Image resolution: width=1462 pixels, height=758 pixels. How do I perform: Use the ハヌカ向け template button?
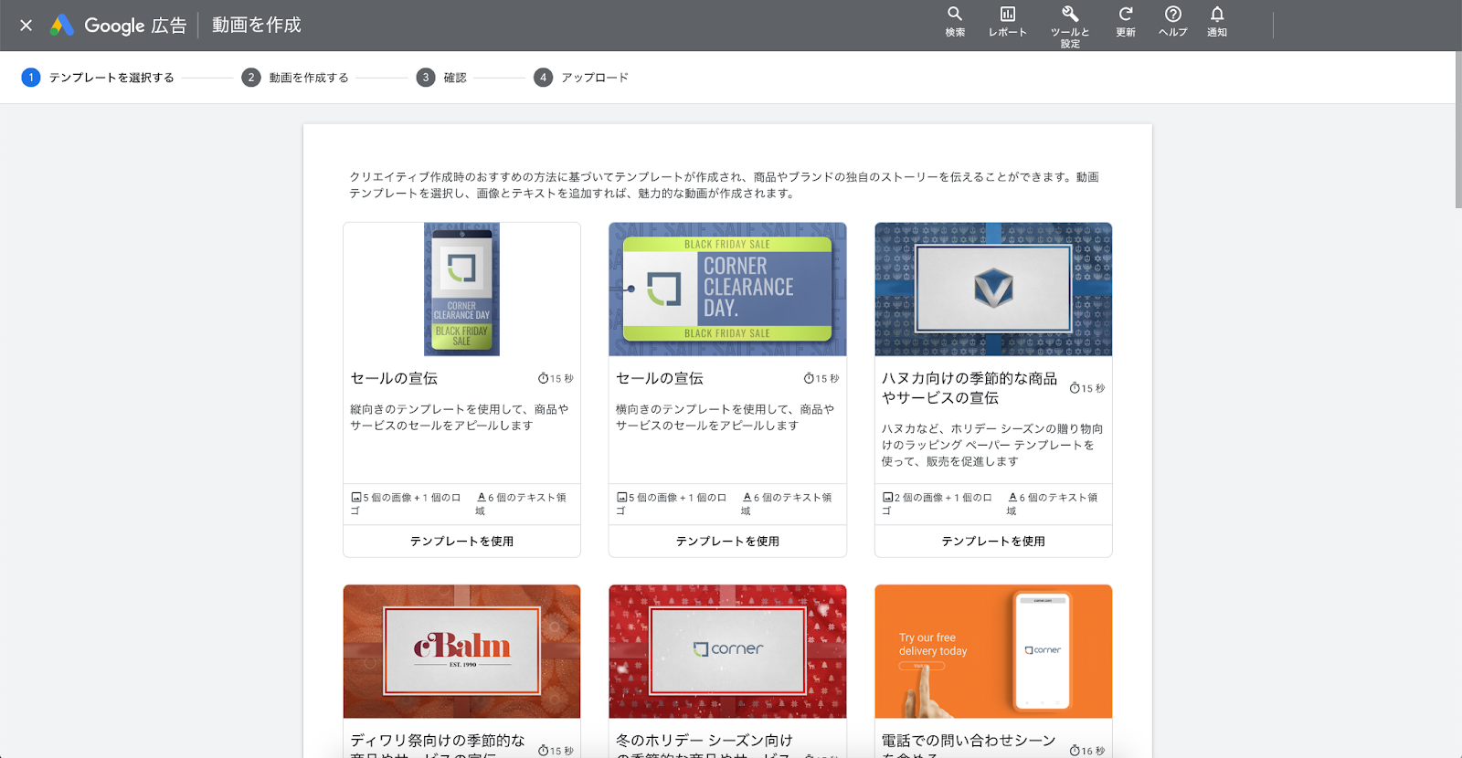pos(993,542)
